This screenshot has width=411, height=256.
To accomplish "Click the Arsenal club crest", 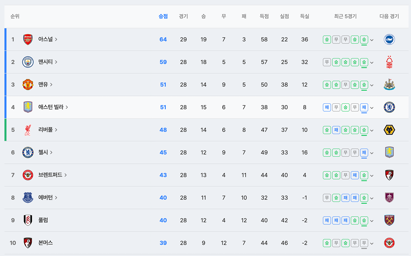I will click(28, 39).
